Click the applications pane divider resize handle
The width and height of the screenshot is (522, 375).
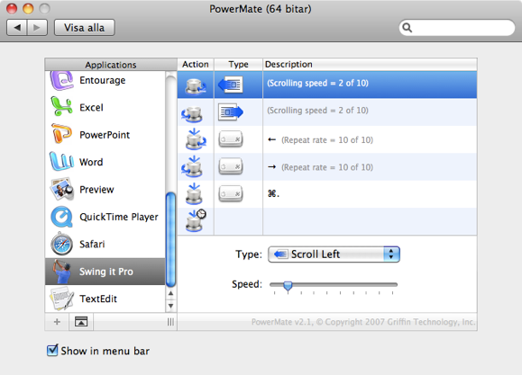click(170, 322)
